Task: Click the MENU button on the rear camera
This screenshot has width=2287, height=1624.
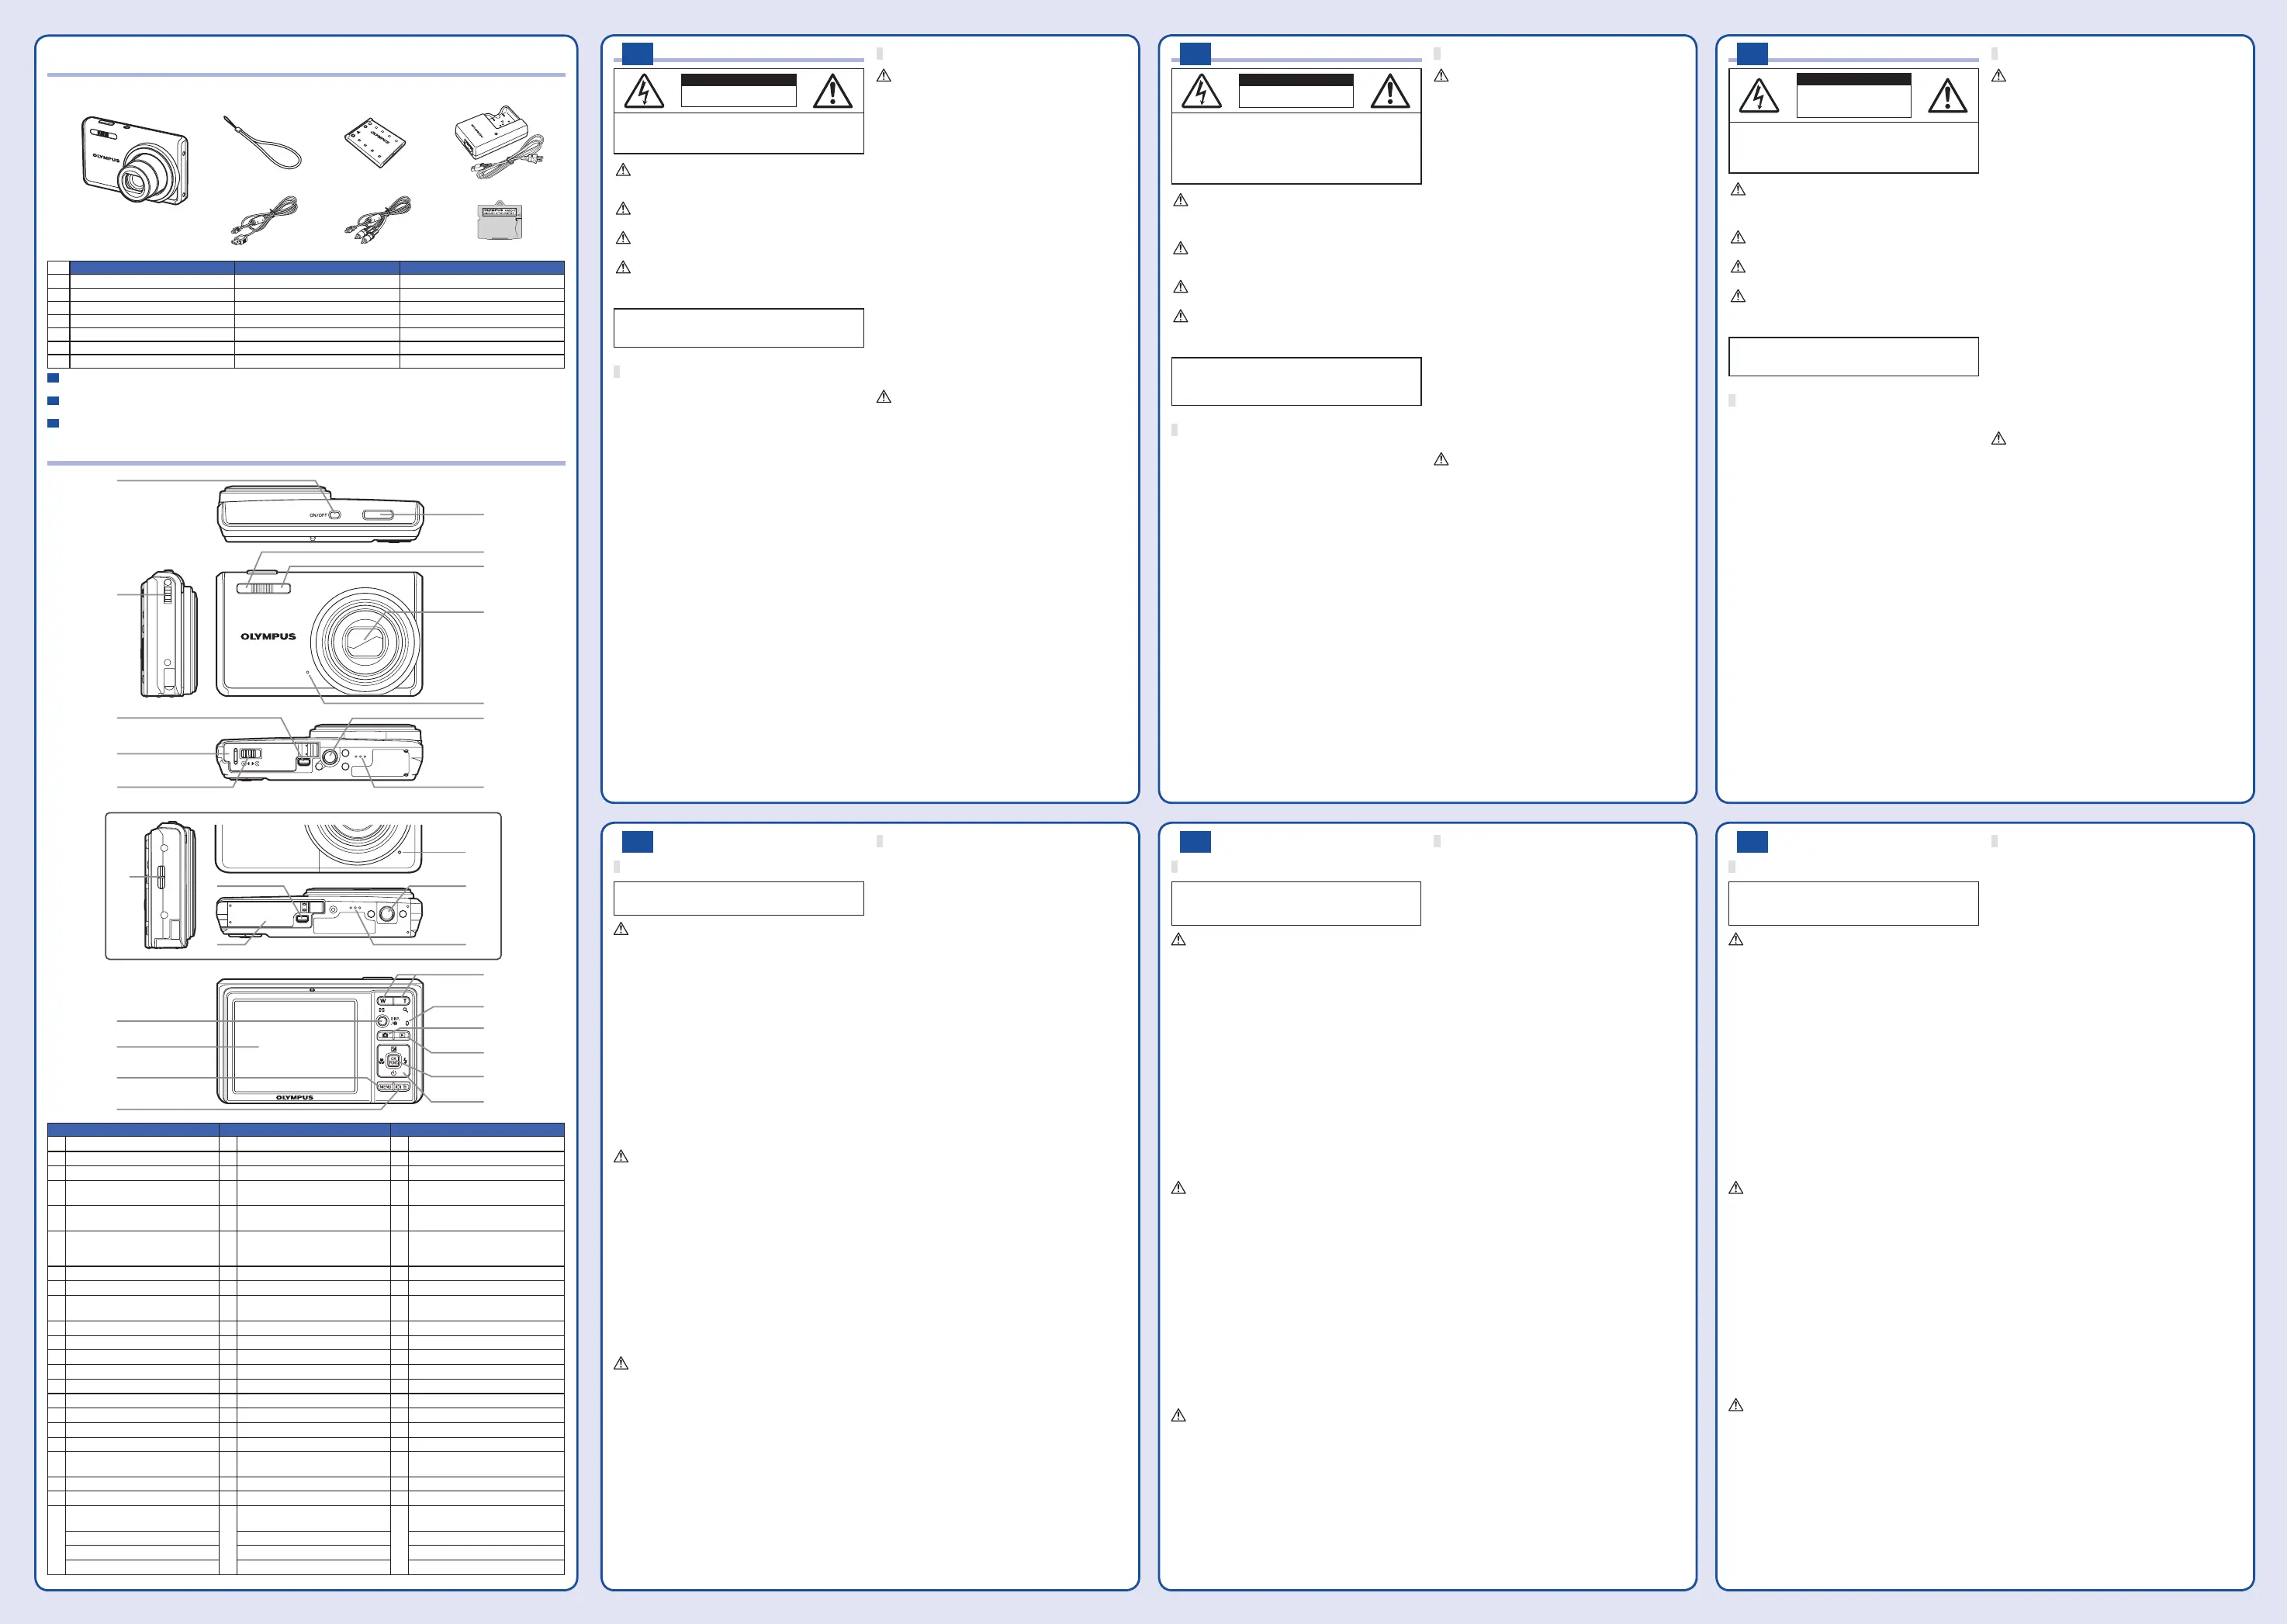Action: (385, 1087)
